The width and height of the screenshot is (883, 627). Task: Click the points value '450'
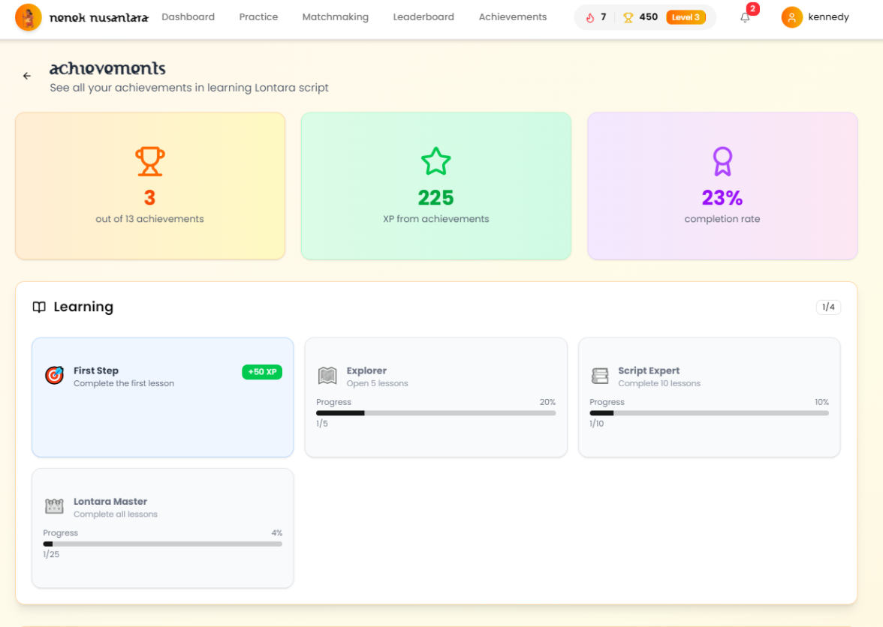click(x=649, y=17)
